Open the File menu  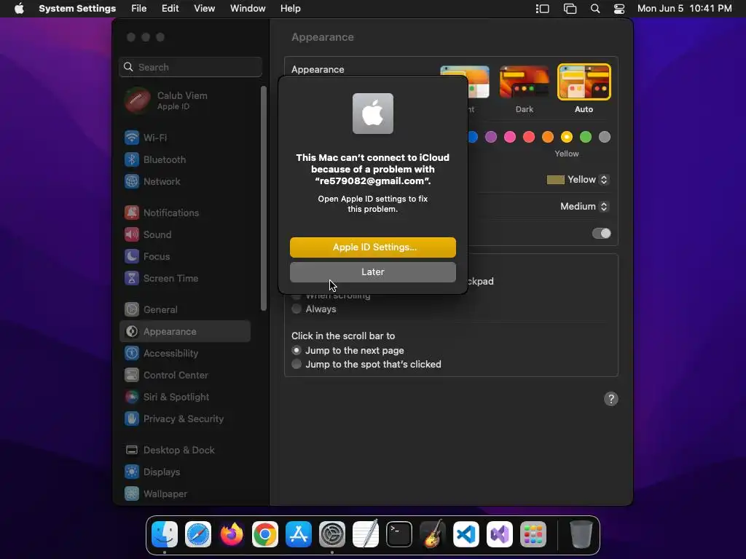139,9
